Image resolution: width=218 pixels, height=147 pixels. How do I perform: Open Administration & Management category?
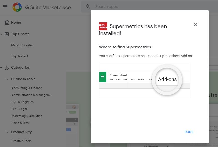[32, 95]
